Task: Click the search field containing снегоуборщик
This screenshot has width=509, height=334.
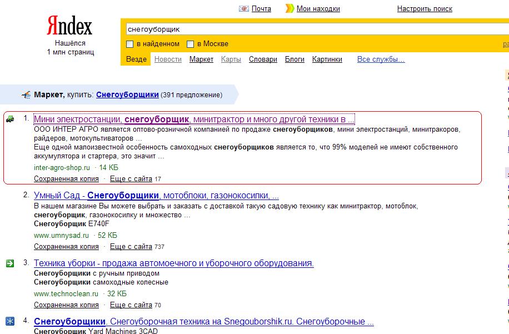Action: 317,29
